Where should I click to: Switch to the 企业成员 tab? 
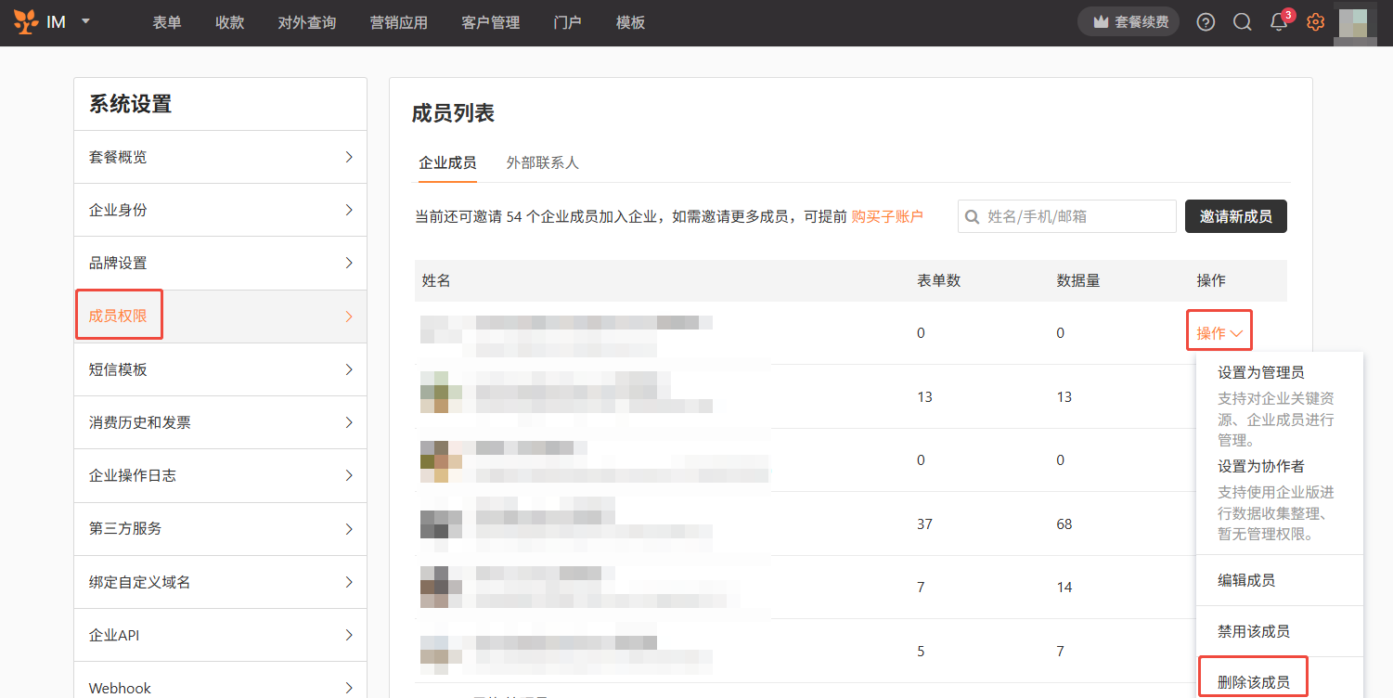point(447,162)
